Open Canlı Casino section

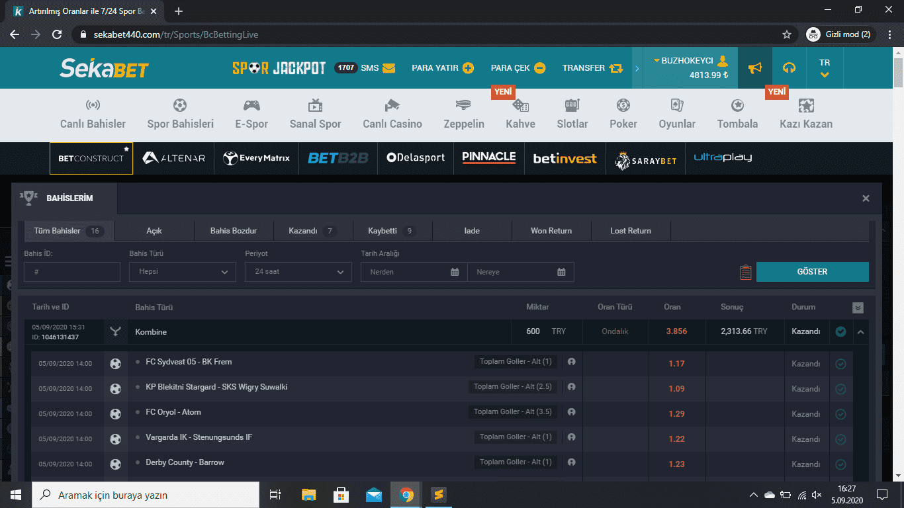(x=392, y=114)
